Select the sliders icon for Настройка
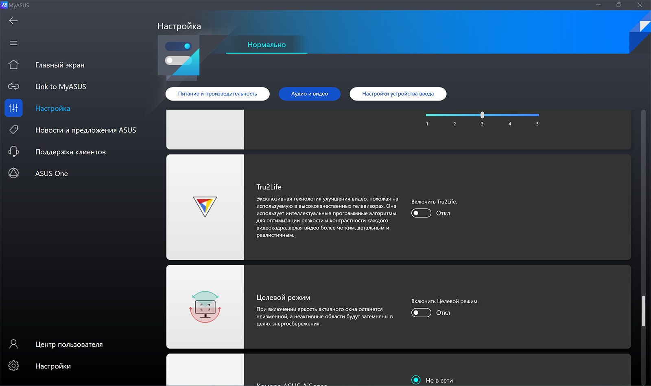 click(x=13, y=108)
